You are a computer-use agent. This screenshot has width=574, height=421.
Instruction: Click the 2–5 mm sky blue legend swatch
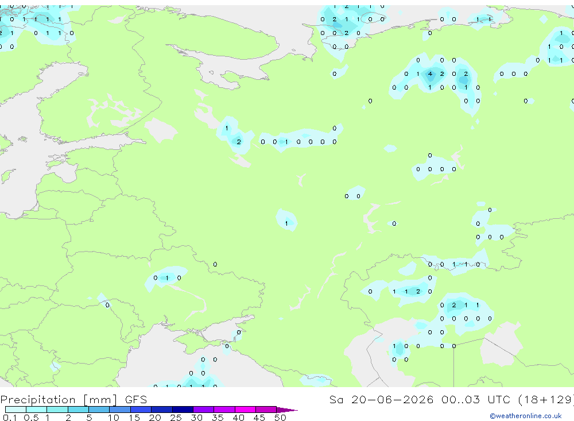click(x=78, y=410)
